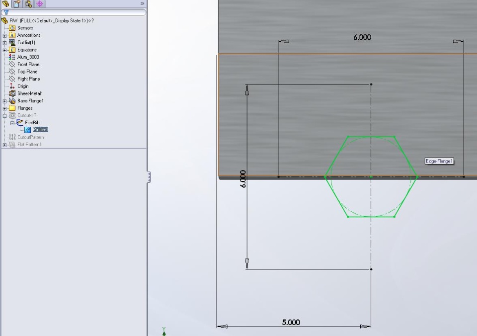Click the Top Plane icon

tap(12, 72)
